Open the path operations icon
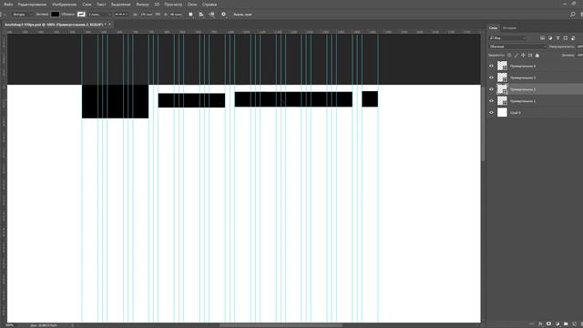The width and height of the screenshot is (583, 328). coord(190,15)
